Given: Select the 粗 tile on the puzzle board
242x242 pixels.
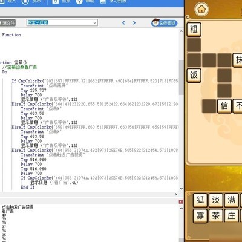Looking at the screenshot, I should (194, 30).
